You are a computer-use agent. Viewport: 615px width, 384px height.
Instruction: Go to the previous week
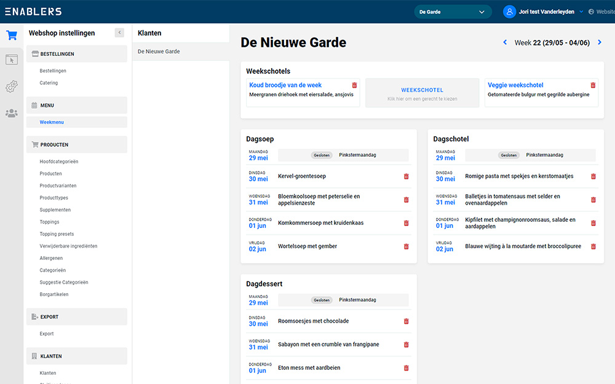click(505, 42)
